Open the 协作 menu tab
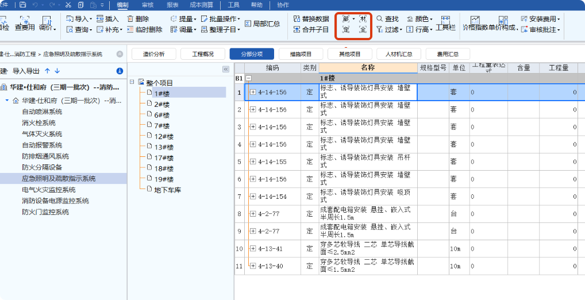Image resolution: width=585 pixels, height=300 pixels. pyautogui.click(x=283, y=5)
